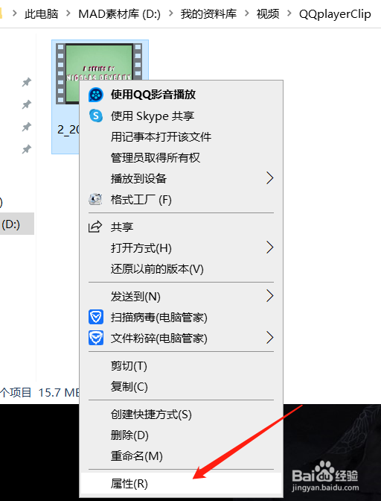Click the 格式工厂 Format Factory icon
This screenshot has height=501, width=381.
pyautogui.click(x=95, y=200)
